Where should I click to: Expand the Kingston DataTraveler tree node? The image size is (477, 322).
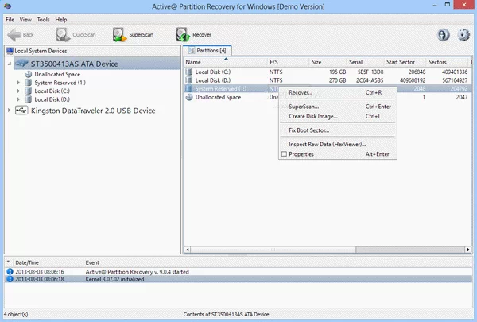click(x=9, y=111)
